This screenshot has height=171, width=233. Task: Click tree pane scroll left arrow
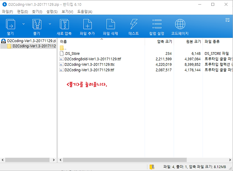click(3, 160)
